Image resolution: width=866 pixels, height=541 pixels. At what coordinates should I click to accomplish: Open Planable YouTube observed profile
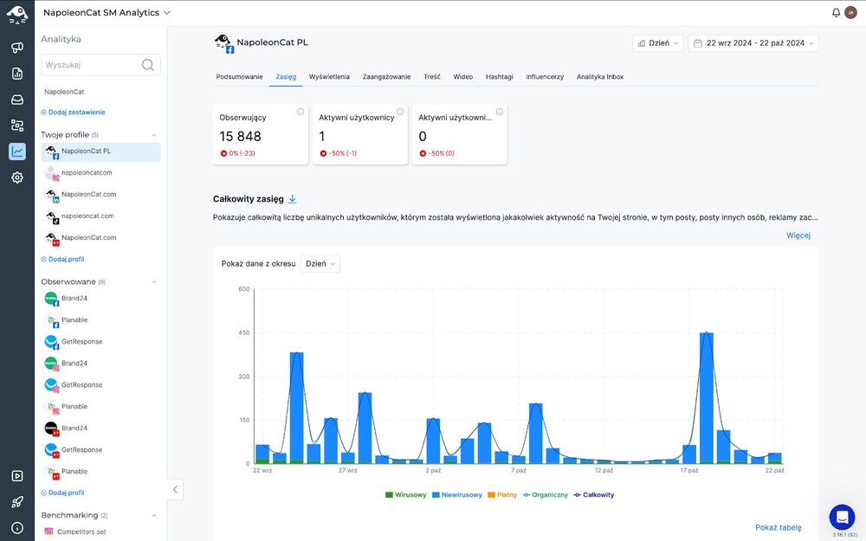[x=100, y=472]
